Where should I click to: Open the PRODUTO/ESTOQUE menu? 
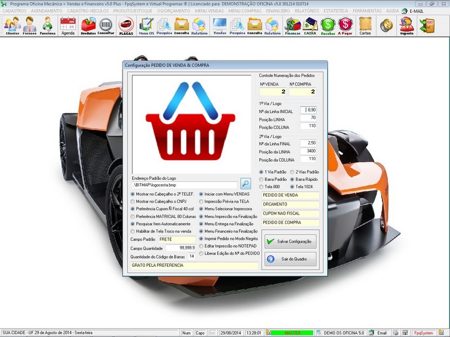click(x=133, y=11)
